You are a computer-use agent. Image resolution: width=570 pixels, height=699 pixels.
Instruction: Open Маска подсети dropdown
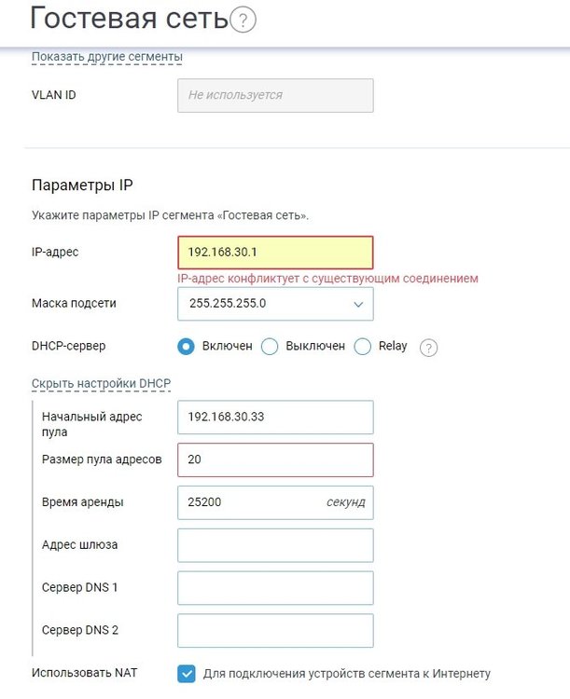[275, 304]
